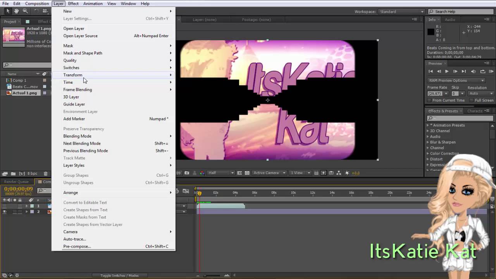
Task: Toggle loop option in Preview panel
Action: (483, 71)
